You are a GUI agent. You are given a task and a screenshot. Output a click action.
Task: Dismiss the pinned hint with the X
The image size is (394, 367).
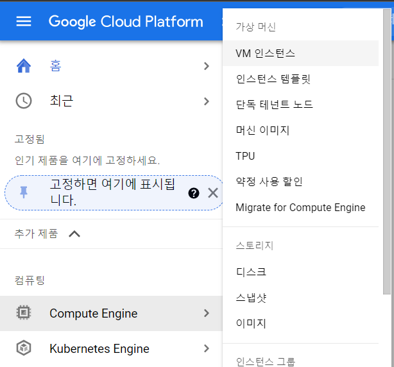pyautogui.click(x=213, y=193)
